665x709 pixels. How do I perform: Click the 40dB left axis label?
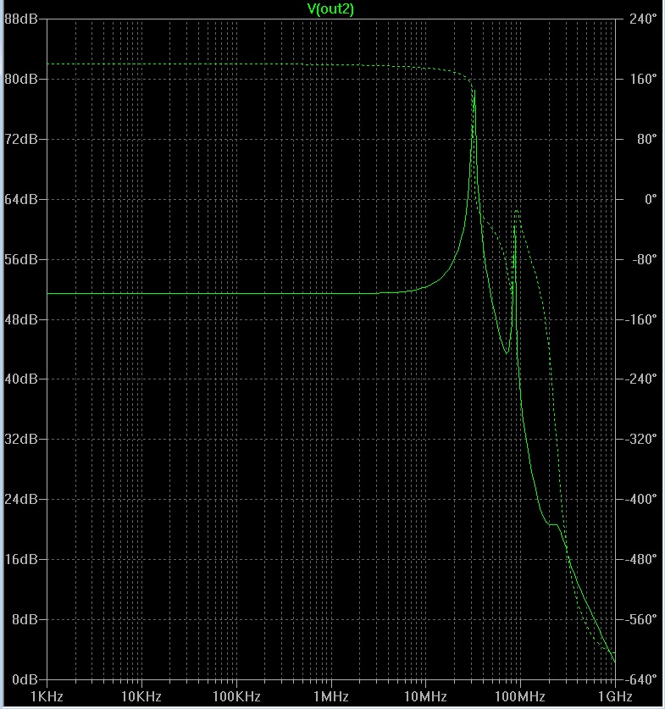[21, 379]
